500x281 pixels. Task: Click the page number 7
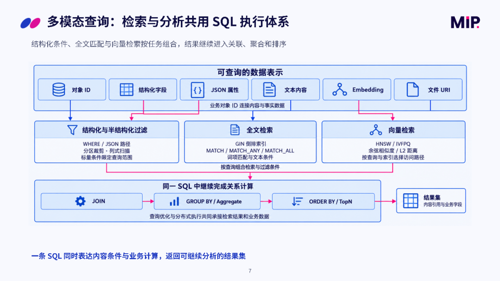[x=250, y=271]
